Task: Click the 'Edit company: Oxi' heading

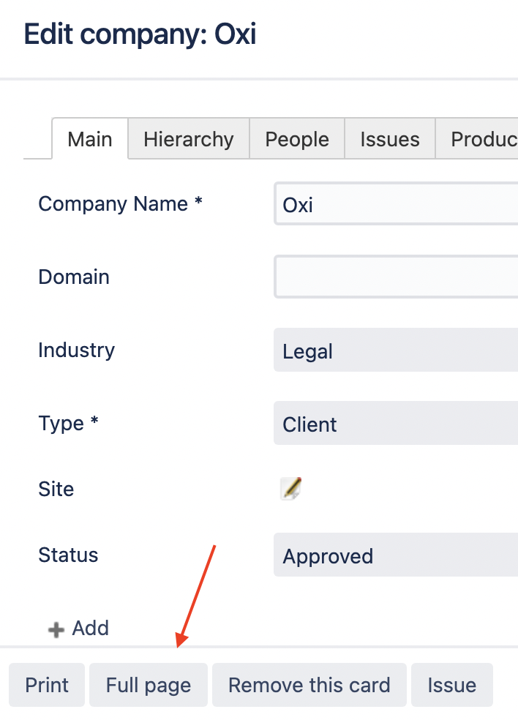Action: pyautogui.click(x=140, y=34)
